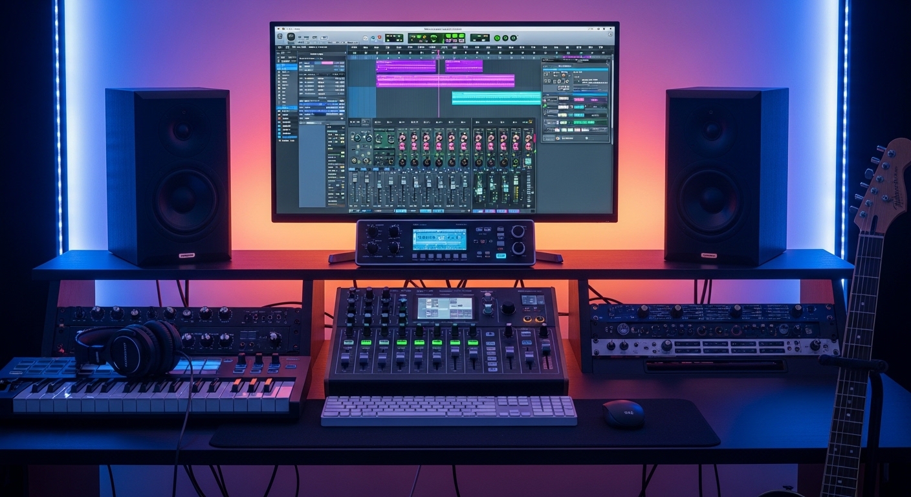Click the central green LCD transport display
911x497 pixels.
tap(437, 38)
